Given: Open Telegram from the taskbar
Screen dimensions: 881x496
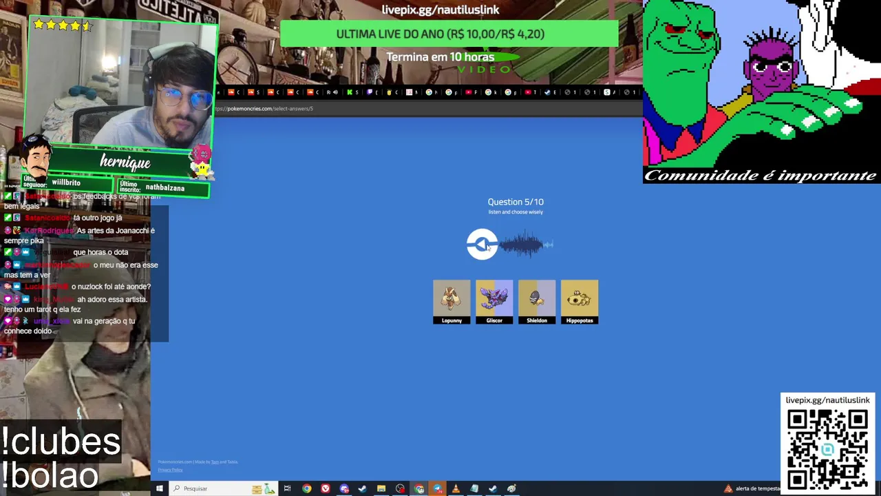Looking at the screenshot, I should point(438,488).
